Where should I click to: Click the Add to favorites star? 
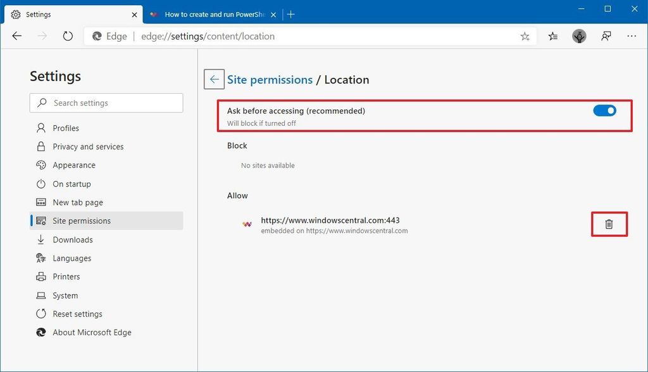click(x=525, y=36)
